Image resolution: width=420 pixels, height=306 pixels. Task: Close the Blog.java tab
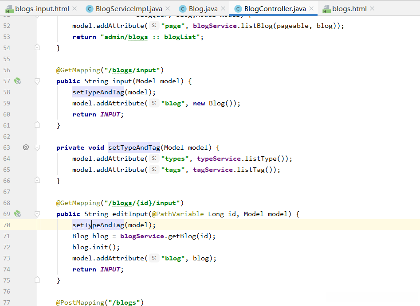(223, 8)
